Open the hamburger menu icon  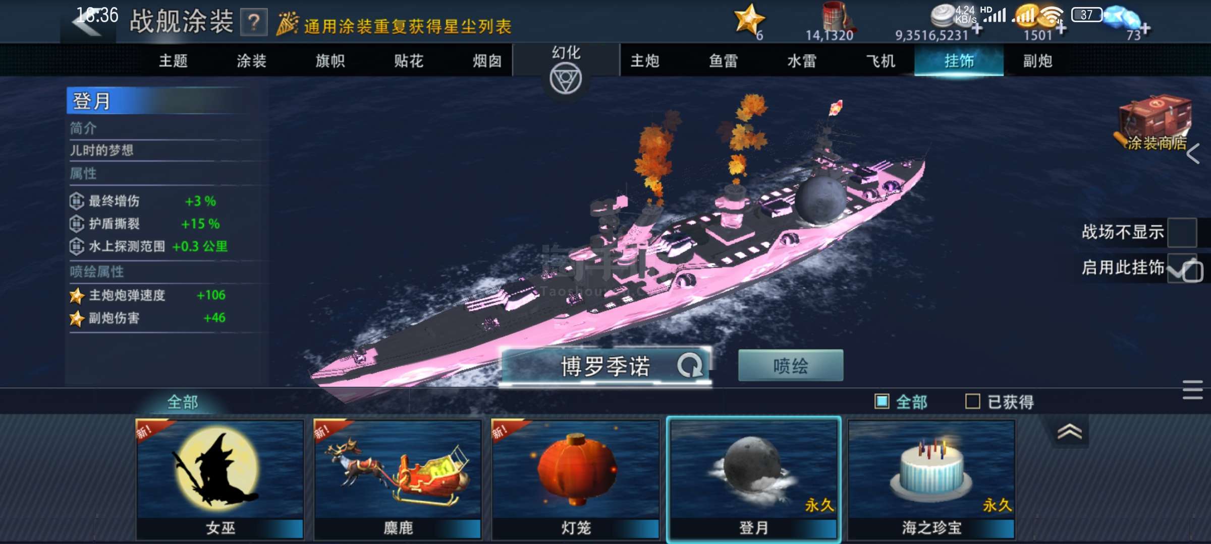coord(1193,390)
